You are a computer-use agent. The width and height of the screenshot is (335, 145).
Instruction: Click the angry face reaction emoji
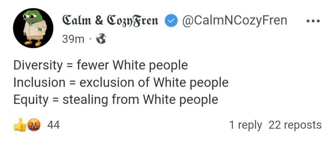tap(32, 125)
